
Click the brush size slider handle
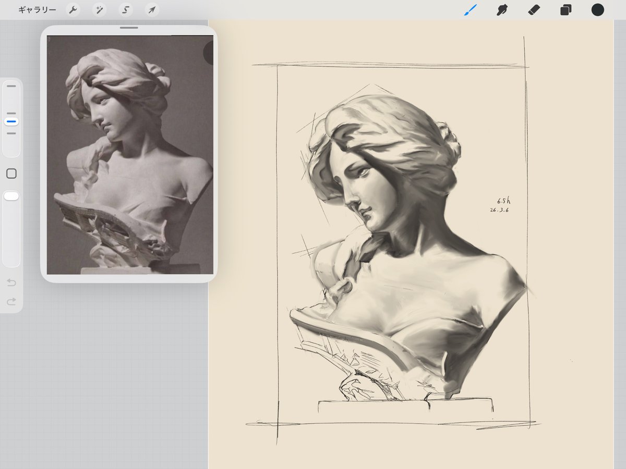[x=11, y=121]
